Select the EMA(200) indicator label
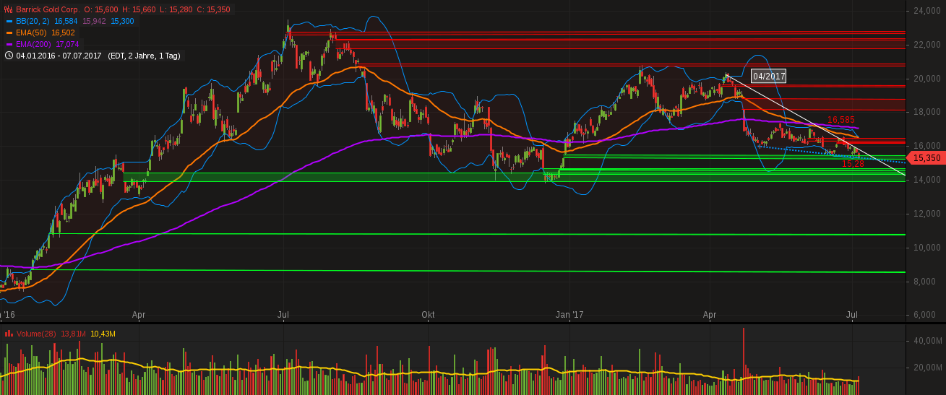The height and width of the screenshot is (395, 946). (34, 44)
